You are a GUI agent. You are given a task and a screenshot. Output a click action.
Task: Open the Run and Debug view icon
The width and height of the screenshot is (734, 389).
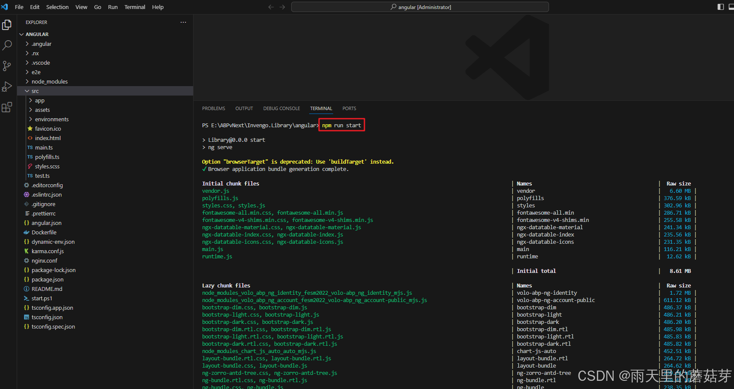coord(7,87)
